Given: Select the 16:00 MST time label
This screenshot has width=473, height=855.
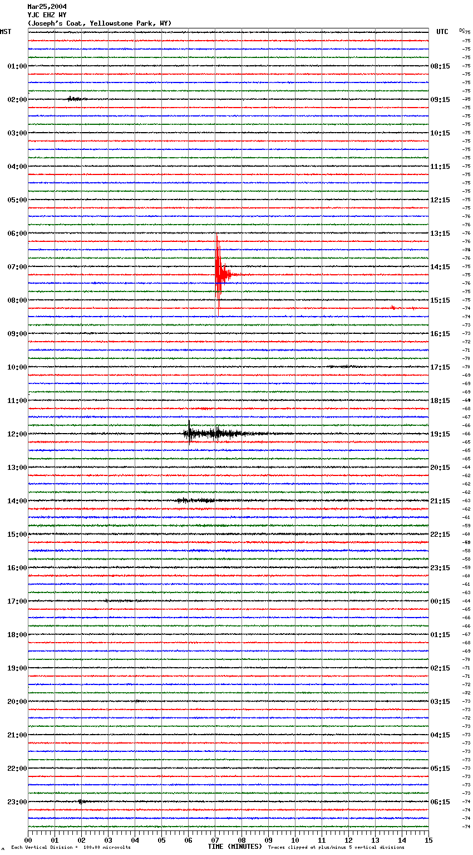Looking at the screenshot, I should pyautogui.click(x=17, y=568).
